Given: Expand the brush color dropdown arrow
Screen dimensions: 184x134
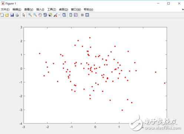Looking at the screenshot, I should coord(59,15).
